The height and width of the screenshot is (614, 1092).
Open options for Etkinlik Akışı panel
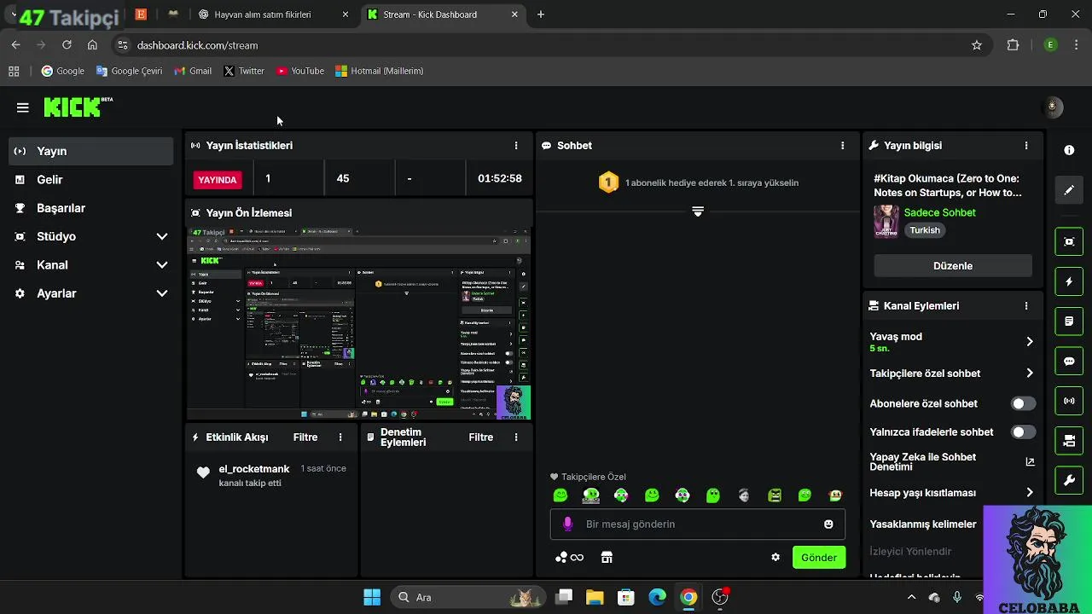340,437
